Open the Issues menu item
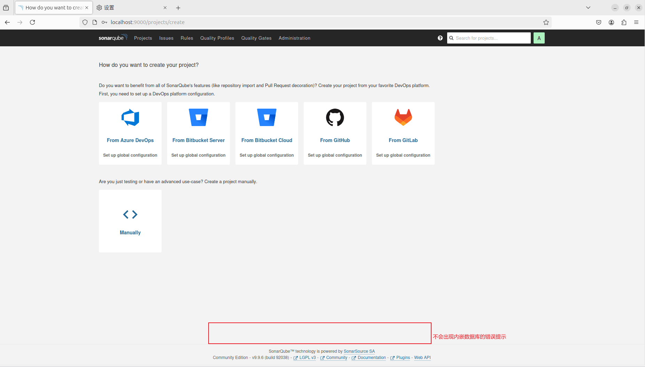Screen dimensions: 645x367 pyautogui.click(x=166, y=38)
